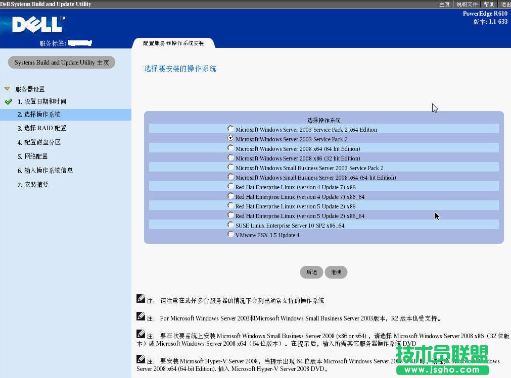This screenshot has width=511, height=378.
Task: Click the 后退 button
Action: [311, 272]
